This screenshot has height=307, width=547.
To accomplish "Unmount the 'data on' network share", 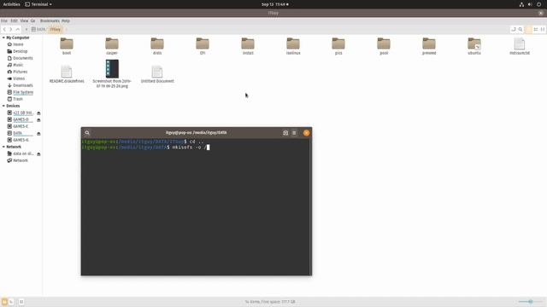I will (38, 153).
